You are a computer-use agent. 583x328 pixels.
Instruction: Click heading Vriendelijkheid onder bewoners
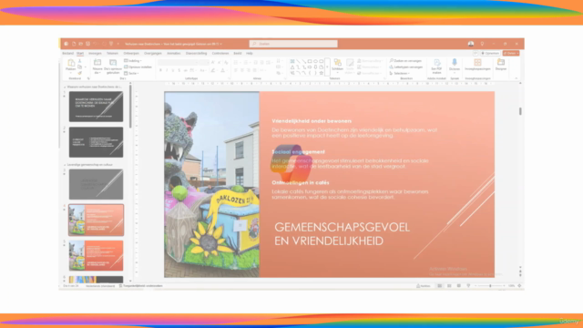tap(312, 121)
